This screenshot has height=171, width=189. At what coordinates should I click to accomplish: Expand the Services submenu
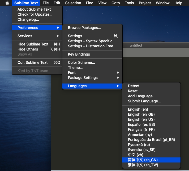(x=37, y=36)
